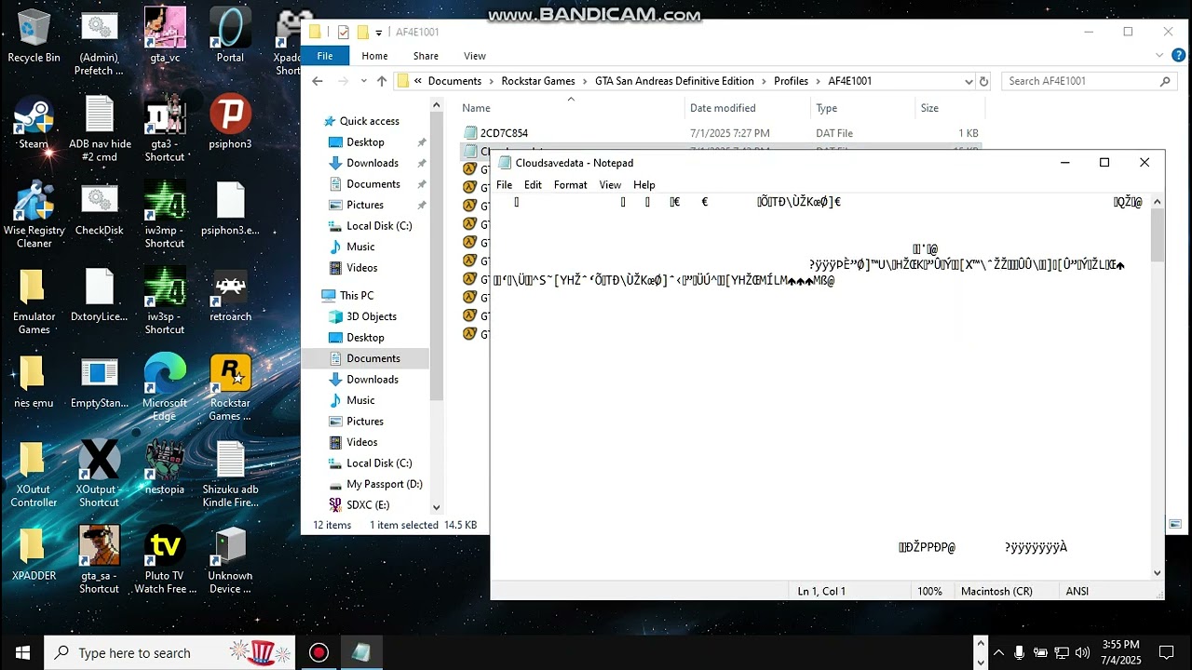Open the Explorer File tab
The image size is (1192, 670).
[325, 56]
